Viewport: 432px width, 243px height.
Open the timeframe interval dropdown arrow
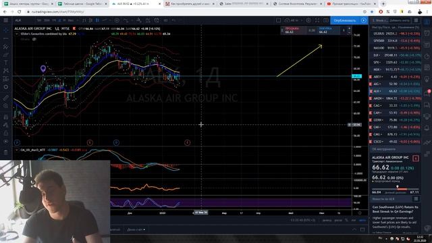pyautogui.click(x=78, y=20)
